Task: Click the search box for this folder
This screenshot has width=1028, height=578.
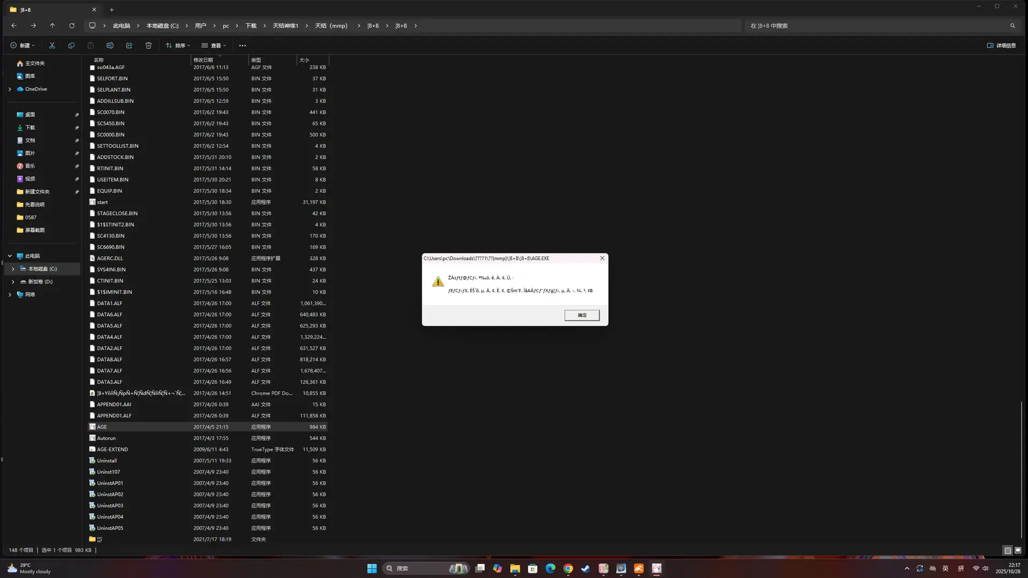Action: pos(881,26)
